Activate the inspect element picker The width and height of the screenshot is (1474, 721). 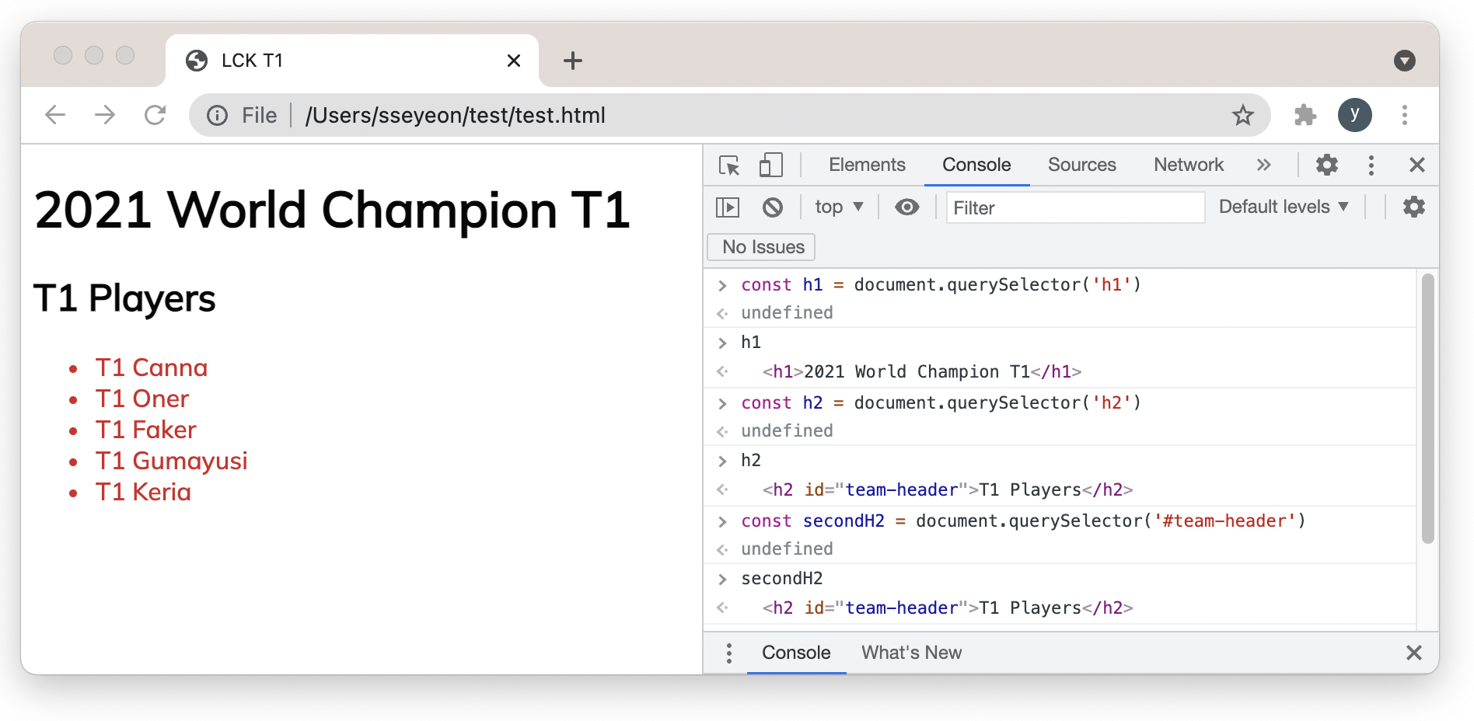[x=729, y=165]
